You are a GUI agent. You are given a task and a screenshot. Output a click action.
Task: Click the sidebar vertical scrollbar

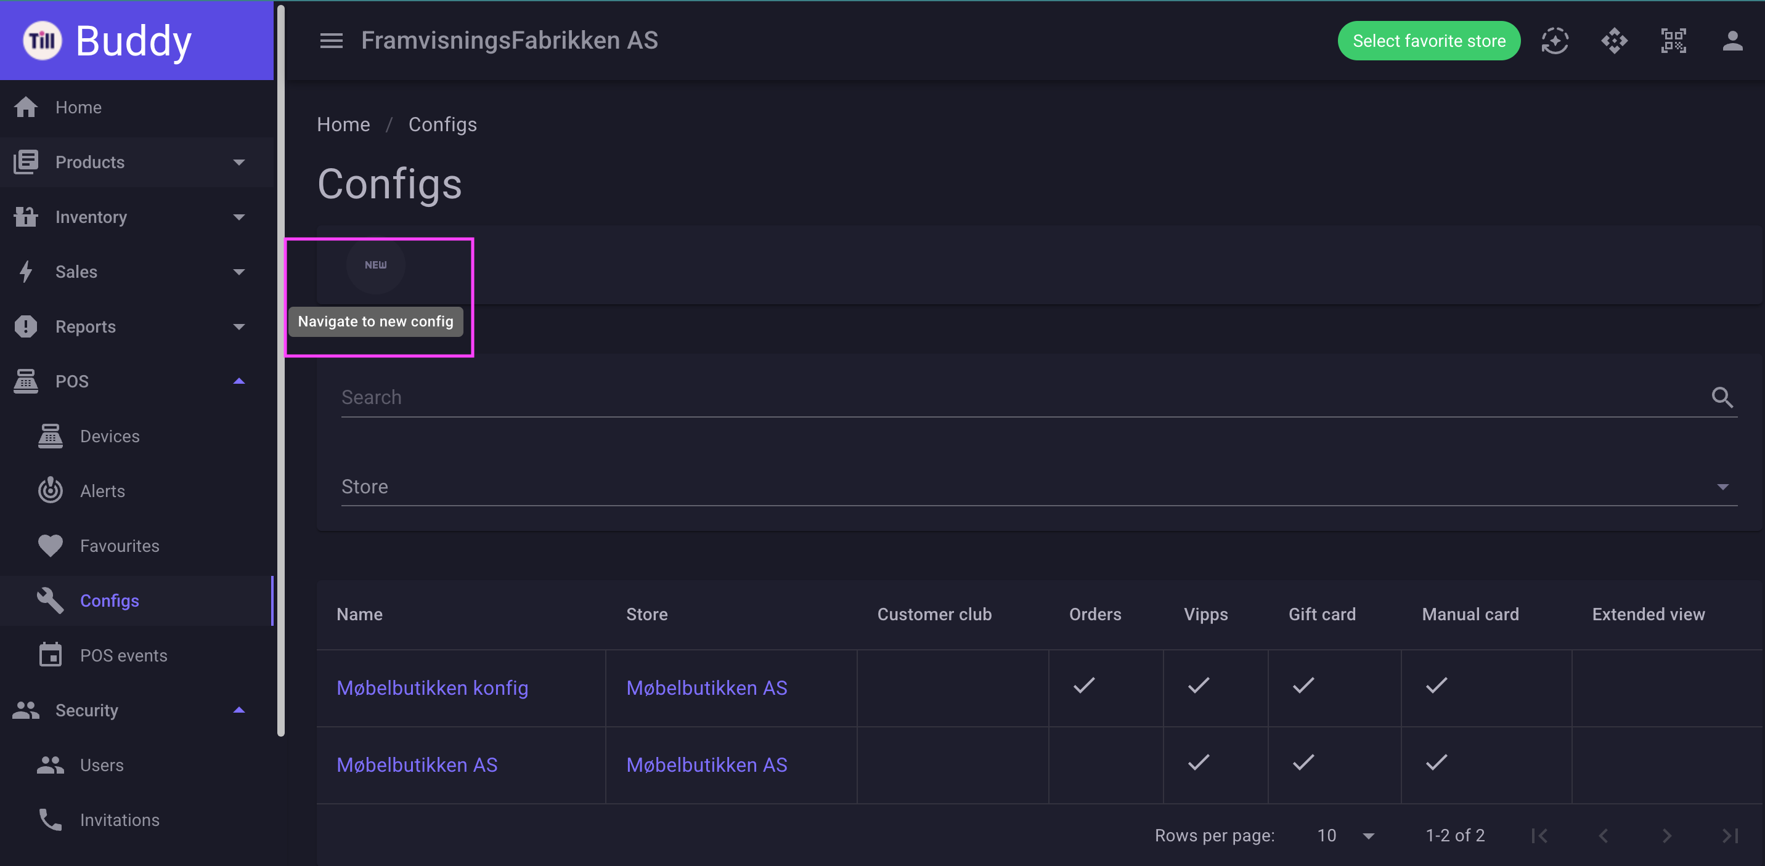(x=280, y=370)
